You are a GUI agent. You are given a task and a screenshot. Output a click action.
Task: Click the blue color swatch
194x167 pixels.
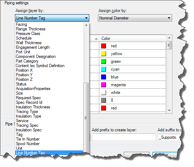[x=104, y=77]
